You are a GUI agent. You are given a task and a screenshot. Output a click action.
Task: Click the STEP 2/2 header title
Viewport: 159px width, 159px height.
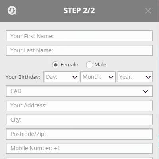click(79, 11)
